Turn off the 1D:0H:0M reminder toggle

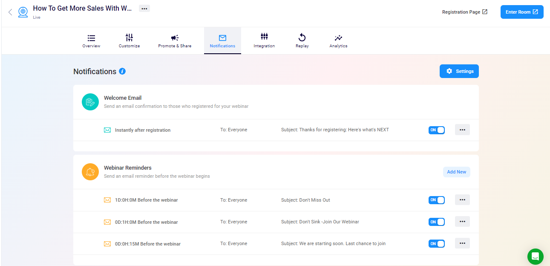436,199
